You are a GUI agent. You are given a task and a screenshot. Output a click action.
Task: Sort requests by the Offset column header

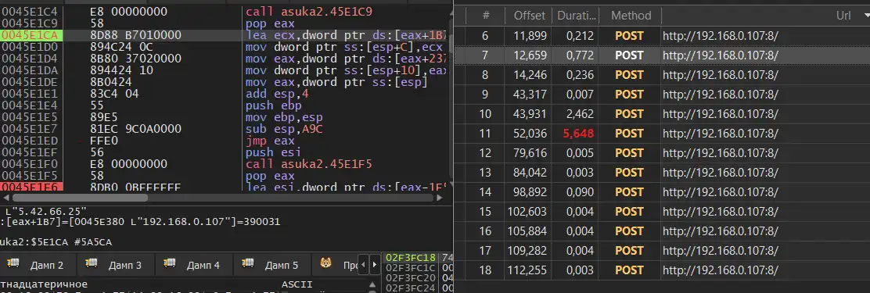click(x=530, y=16)
